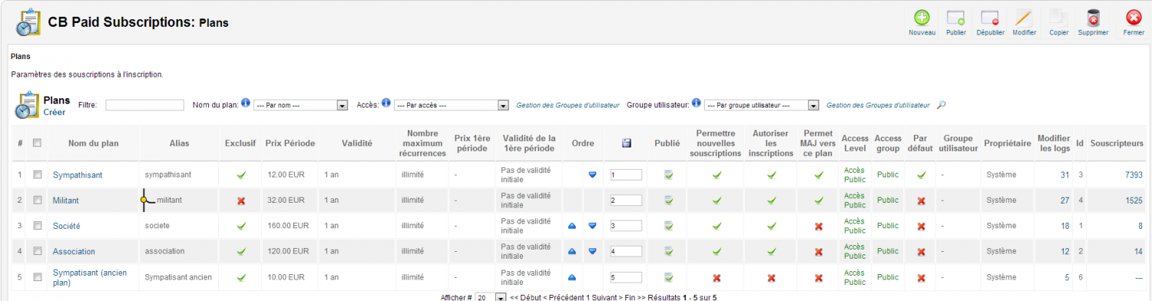Click the Publié icon for Sympatisant ancien
This screenshot has width=1152, height=301.
click(669, 277)
